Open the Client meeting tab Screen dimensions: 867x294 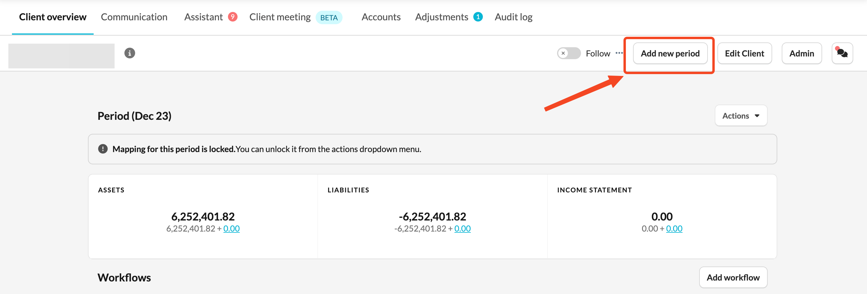280,17
